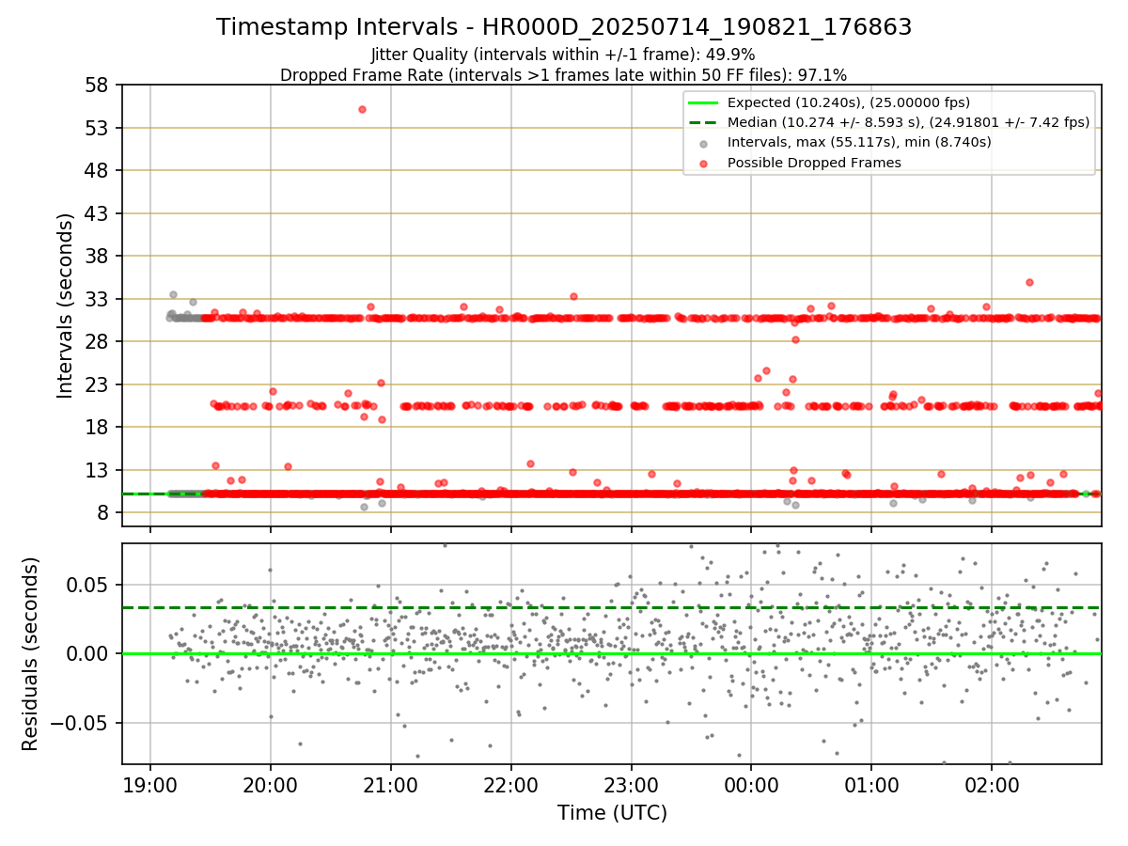The width and height of the screenshot is (1128, 846).
Task: Click the plot title 'Timestamp Intervals - HR000D_20250714_190821_176863'
Action: pos(564,27)
